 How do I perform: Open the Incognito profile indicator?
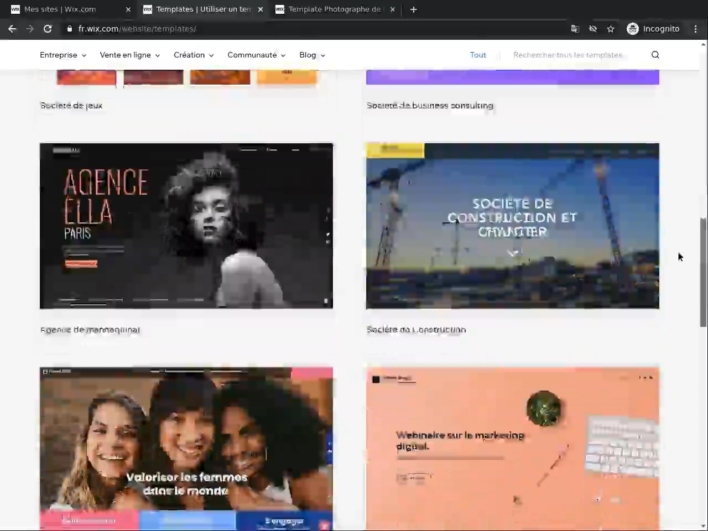[653, 29]
